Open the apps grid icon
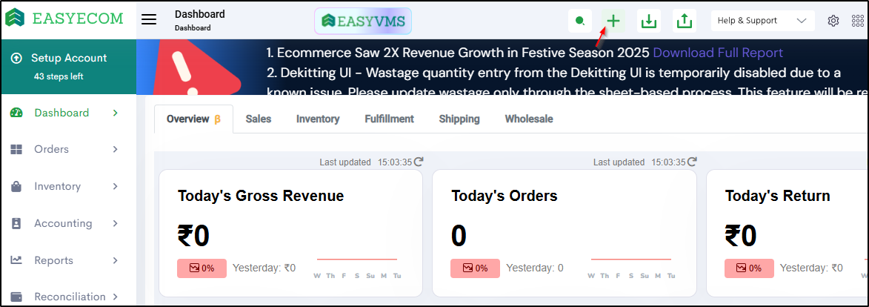The width and height of the screenshot is (869, 307). point(858,21)
